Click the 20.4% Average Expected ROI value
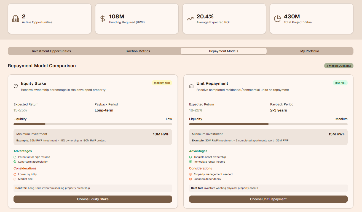 click(205, 17)
